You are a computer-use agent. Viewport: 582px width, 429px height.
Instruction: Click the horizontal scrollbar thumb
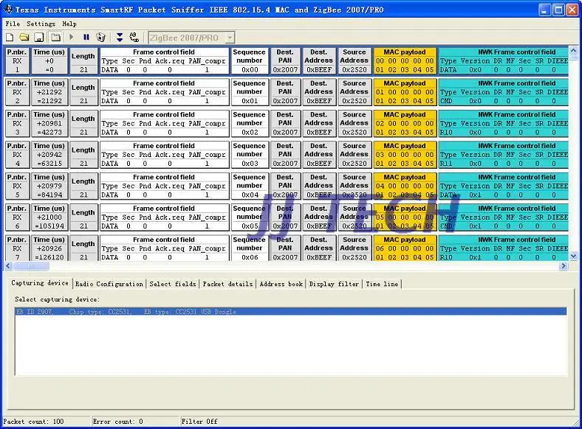[31, 265]
